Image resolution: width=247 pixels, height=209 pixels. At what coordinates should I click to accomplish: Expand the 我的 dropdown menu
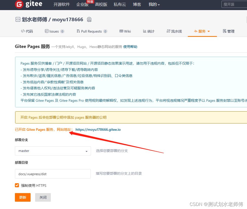(154, 4)
